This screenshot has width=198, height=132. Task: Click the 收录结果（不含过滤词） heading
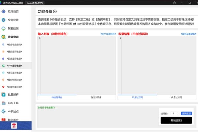tap(133, 34)
